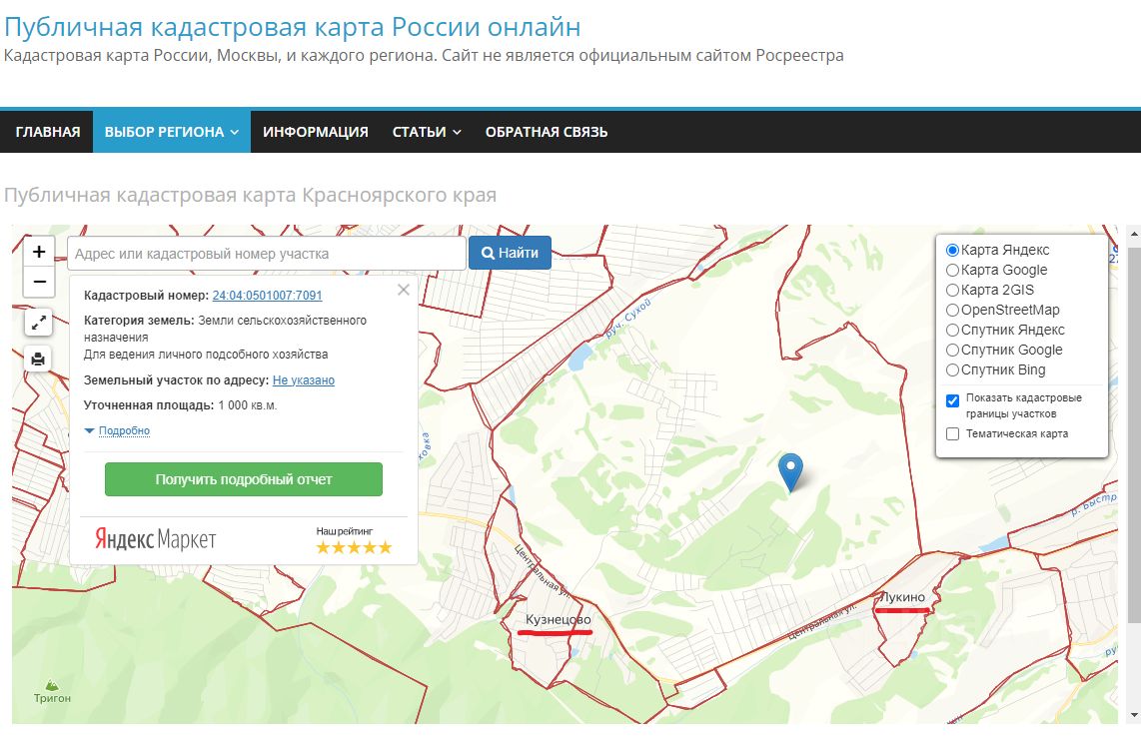This screenshot has width=1141, height=738.
Task: Open Не указано address link
Action: point(304,380)
